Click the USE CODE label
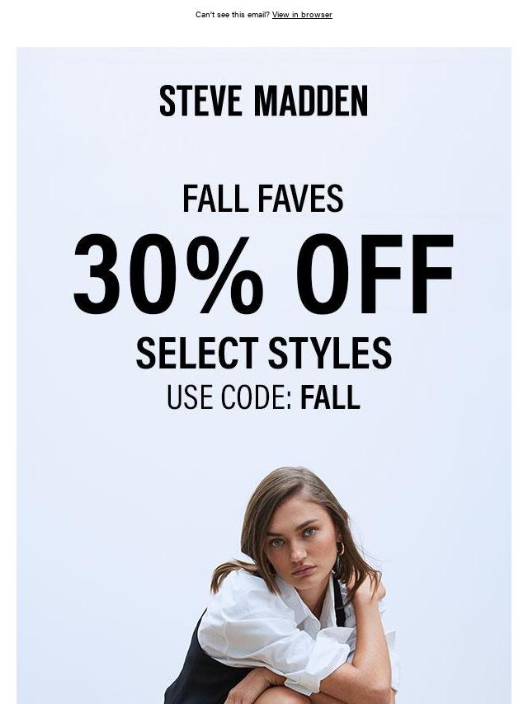Screen dimensions: 528x704 pos(229,397)
